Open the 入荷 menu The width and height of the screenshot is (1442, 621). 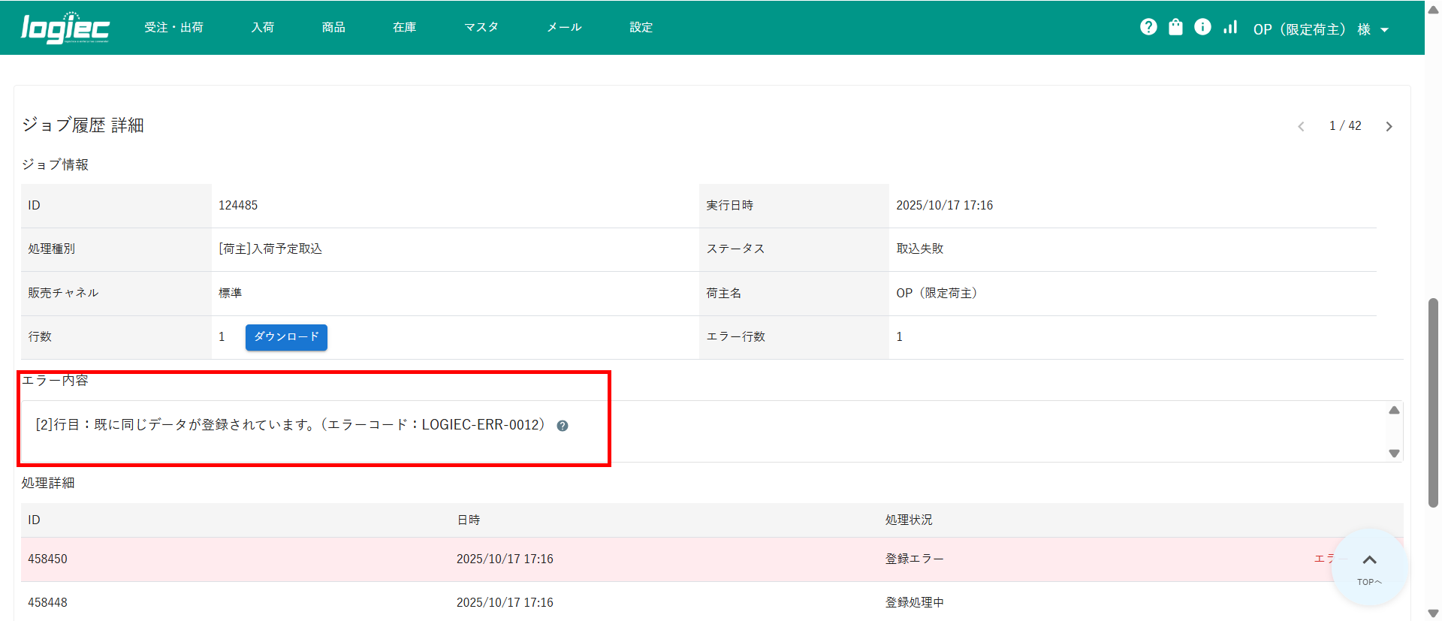point(262,27)
